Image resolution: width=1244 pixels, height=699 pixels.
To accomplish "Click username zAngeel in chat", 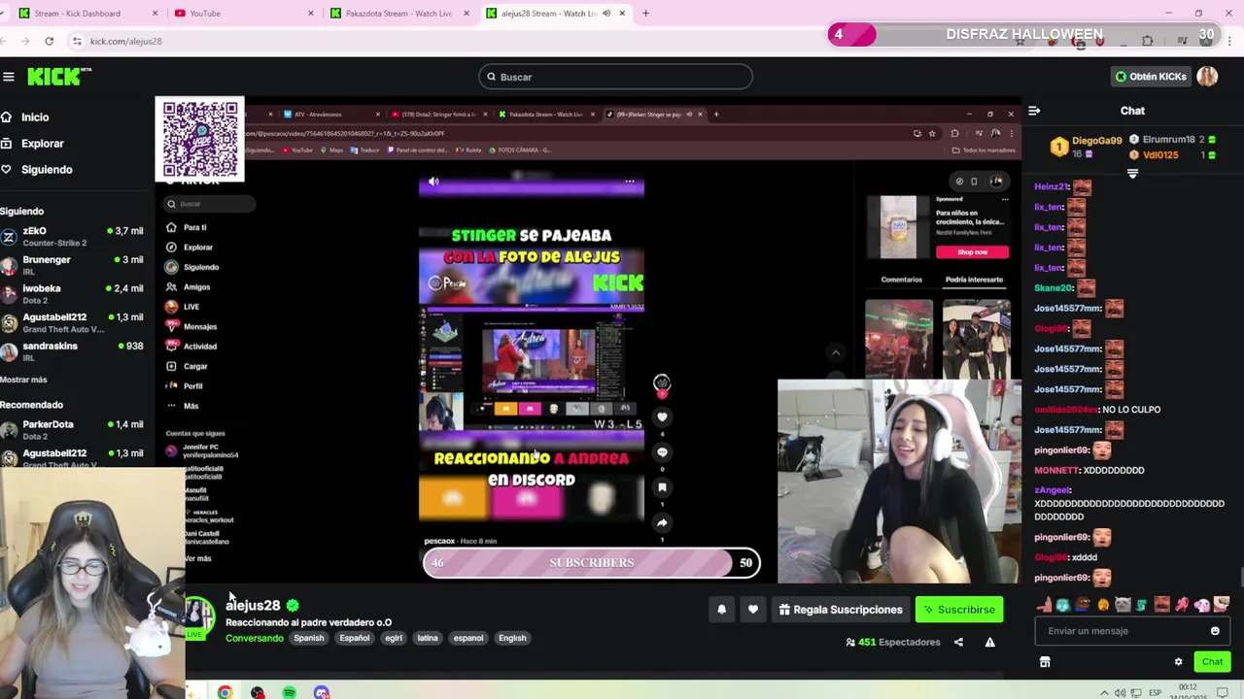I will [x=1053, y=491].
